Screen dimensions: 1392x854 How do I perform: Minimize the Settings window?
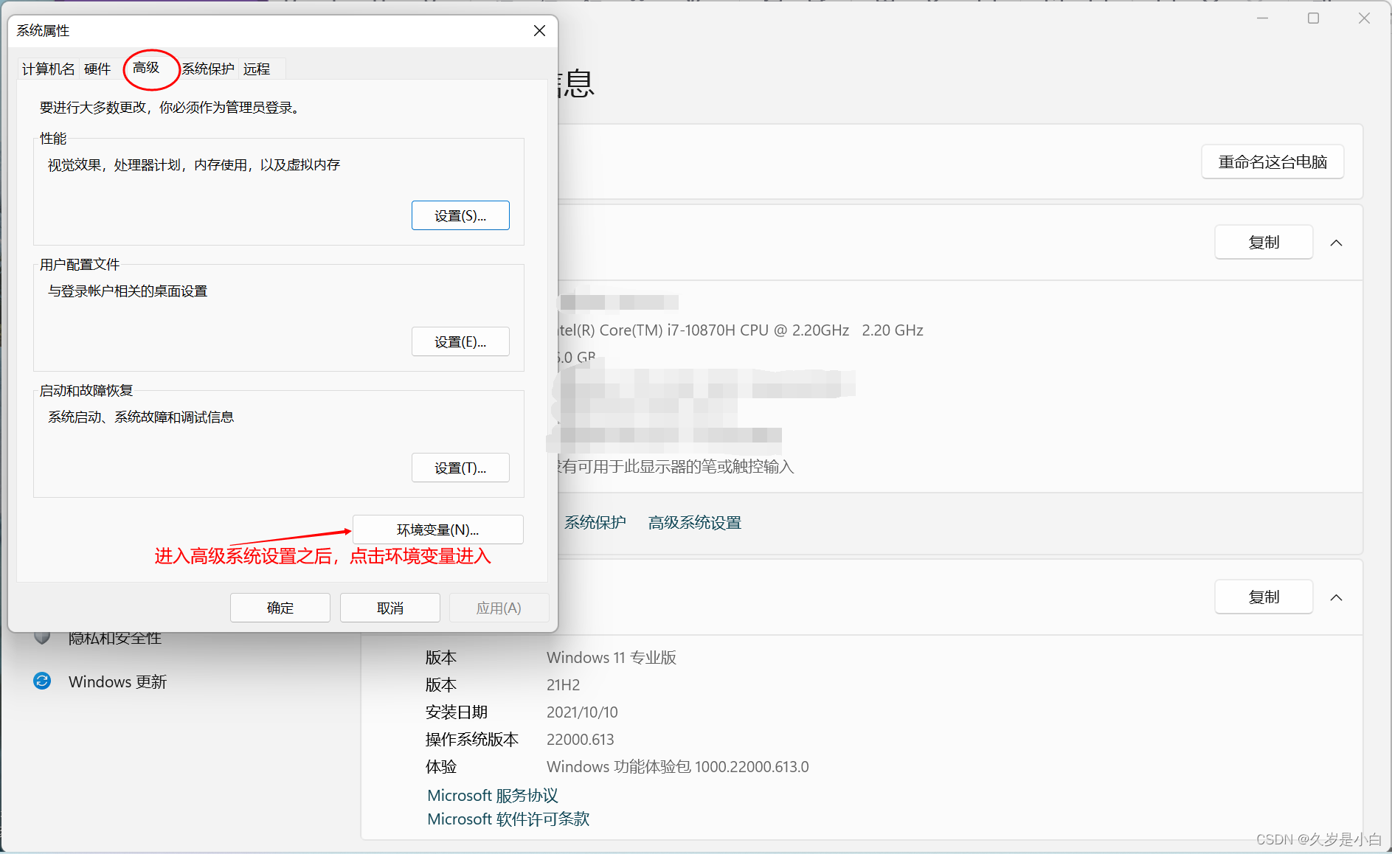click(1262, 18)
